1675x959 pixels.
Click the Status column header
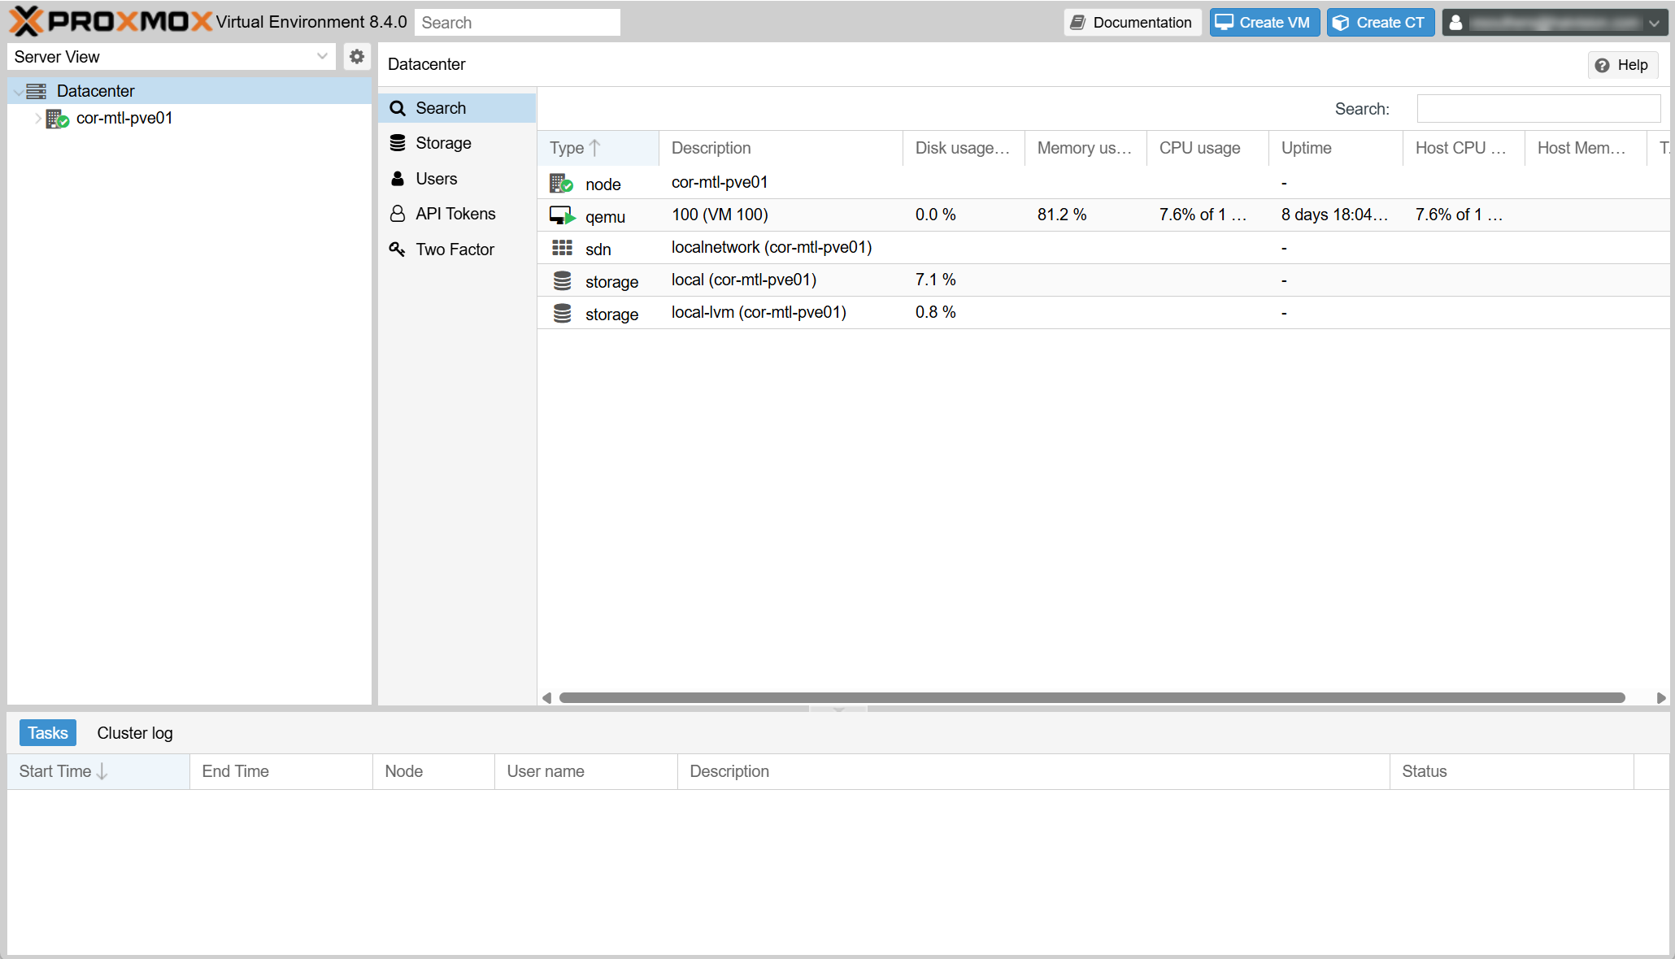point(1512,771)
